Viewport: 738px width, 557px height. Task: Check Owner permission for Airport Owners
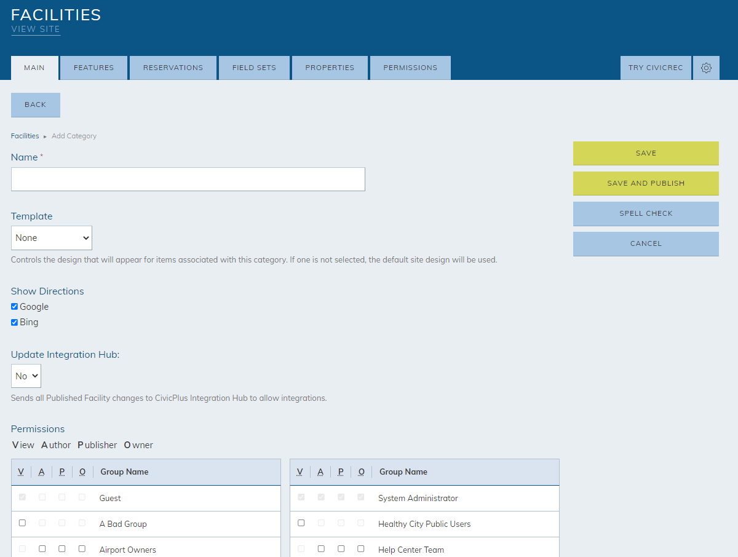(x=82, y=549)
